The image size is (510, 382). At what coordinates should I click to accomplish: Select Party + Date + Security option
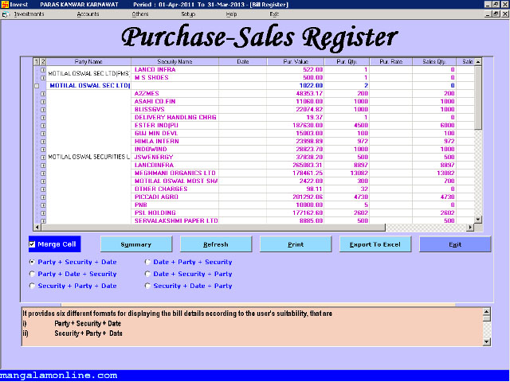click(x=33, y=274)
